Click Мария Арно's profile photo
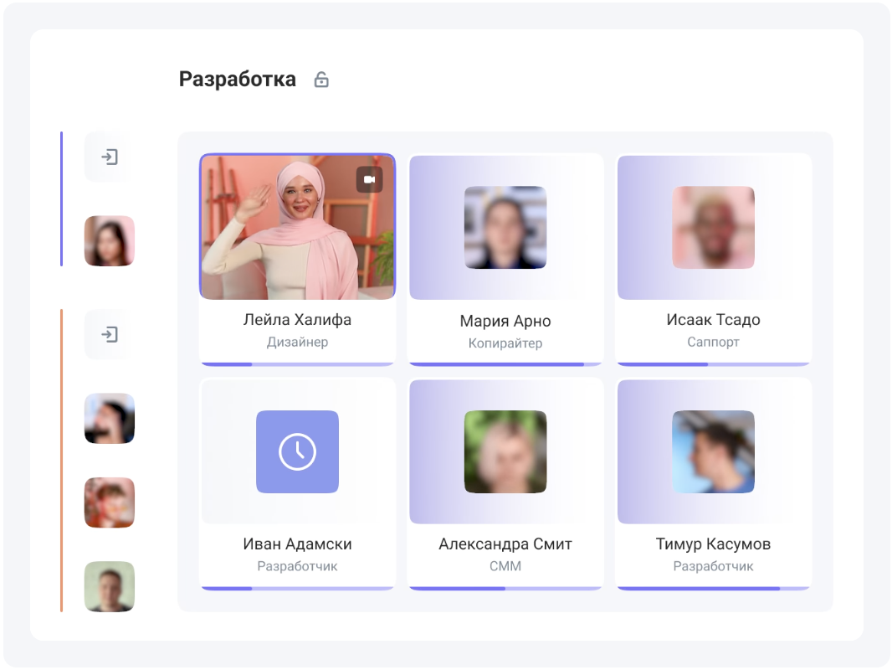 [x=505, y=227]
